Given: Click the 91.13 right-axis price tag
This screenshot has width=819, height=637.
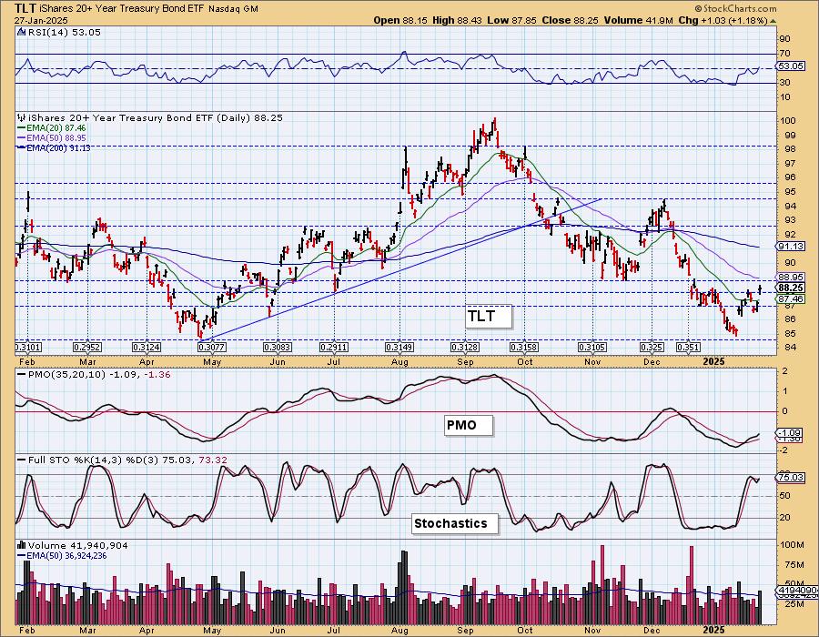Looking at the screenshot, I should click(790, 247).
